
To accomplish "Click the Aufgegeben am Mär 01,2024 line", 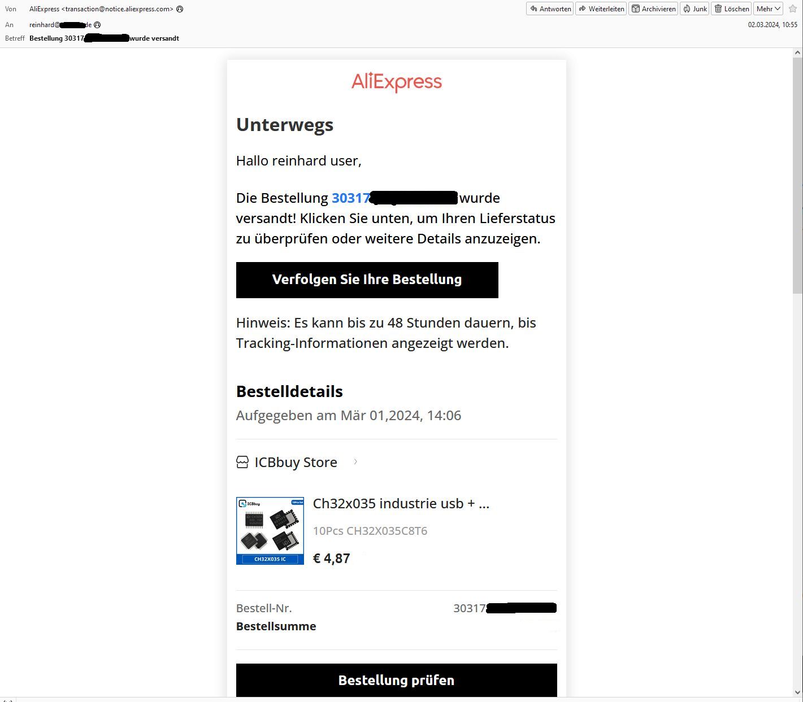I will [349, 416].
